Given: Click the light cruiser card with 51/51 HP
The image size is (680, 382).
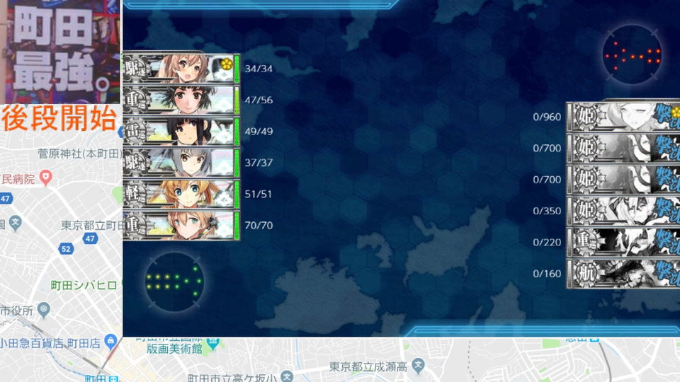Looking at the screenshot, I should (181, 194).
